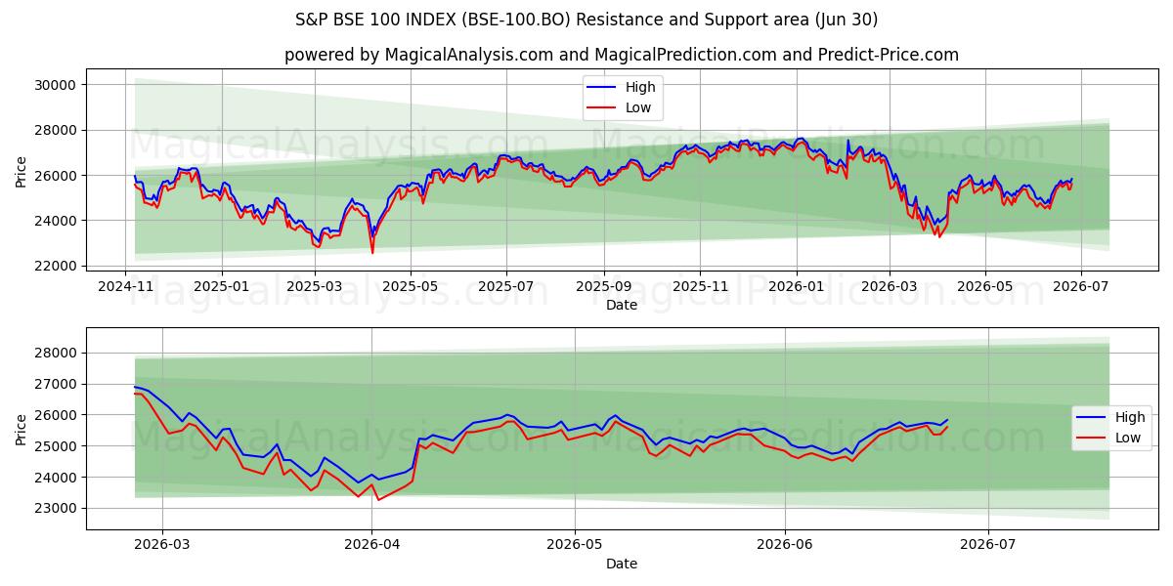Click the '2024-11' date tick label
The image size is (1173, 586).
coord(126,287)
